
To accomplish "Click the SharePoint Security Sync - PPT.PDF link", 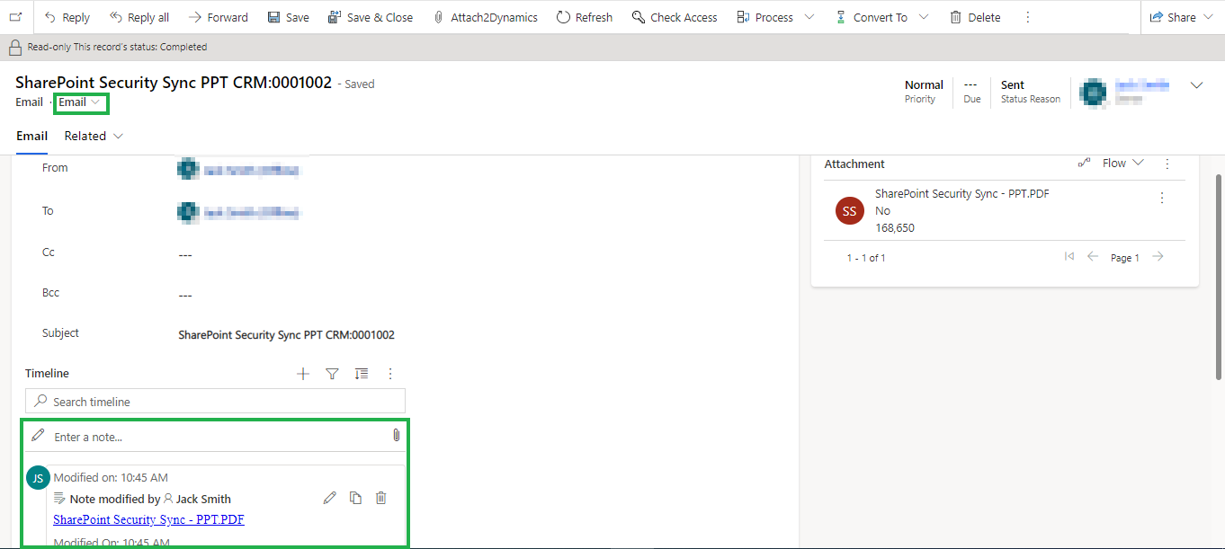I will click(148, 519).
